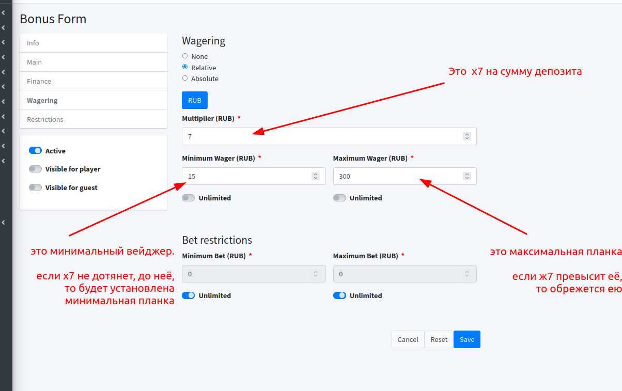Enable Visible for player toggle

coord(35,169)
